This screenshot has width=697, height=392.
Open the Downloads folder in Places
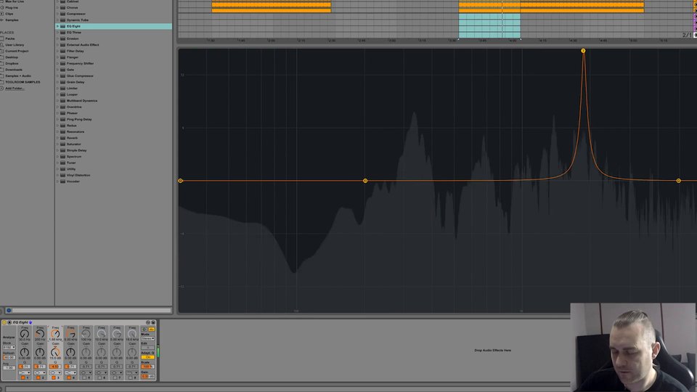coord(13,70)
